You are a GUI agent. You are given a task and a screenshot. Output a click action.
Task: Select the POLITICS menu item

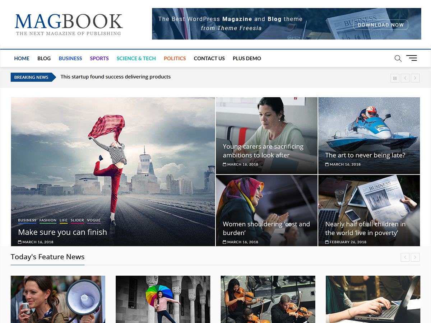175,58
